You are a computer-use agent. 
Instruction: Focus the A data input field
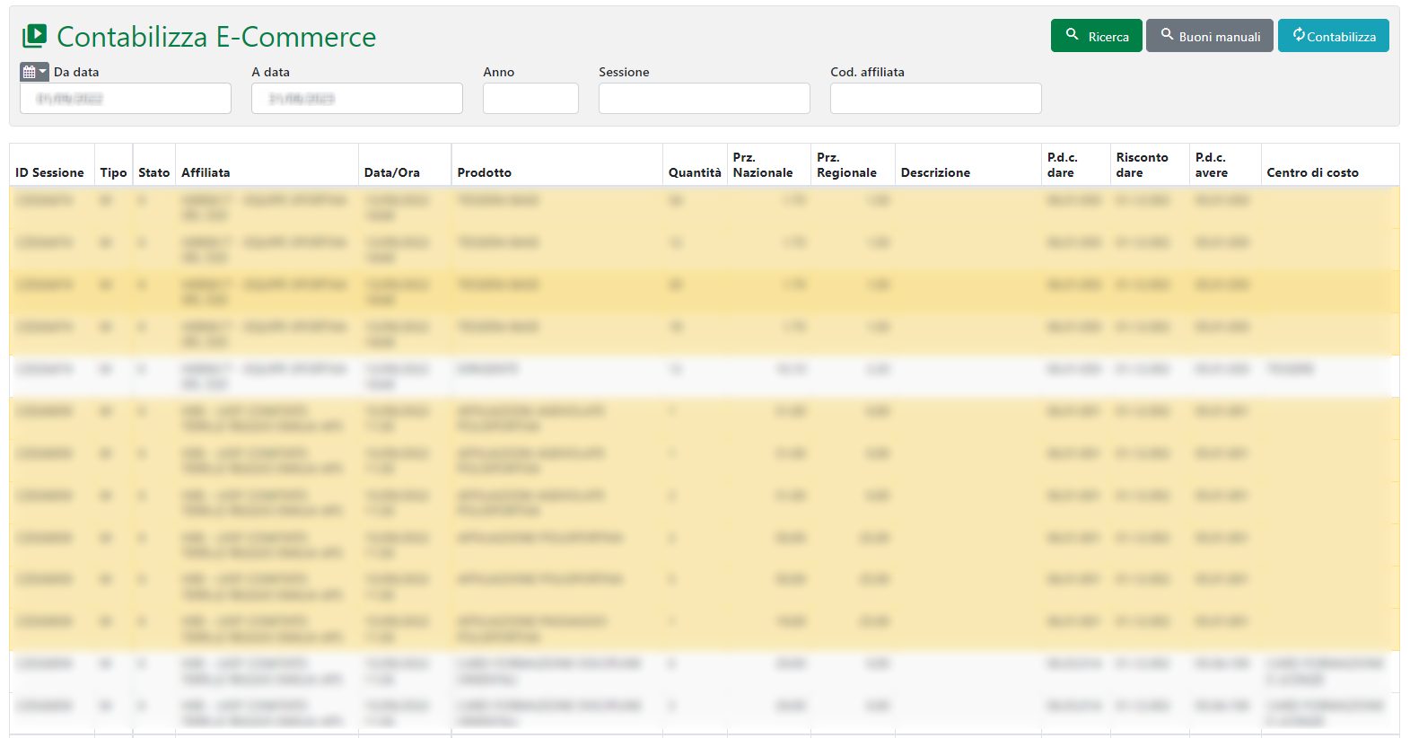(357, 99)
